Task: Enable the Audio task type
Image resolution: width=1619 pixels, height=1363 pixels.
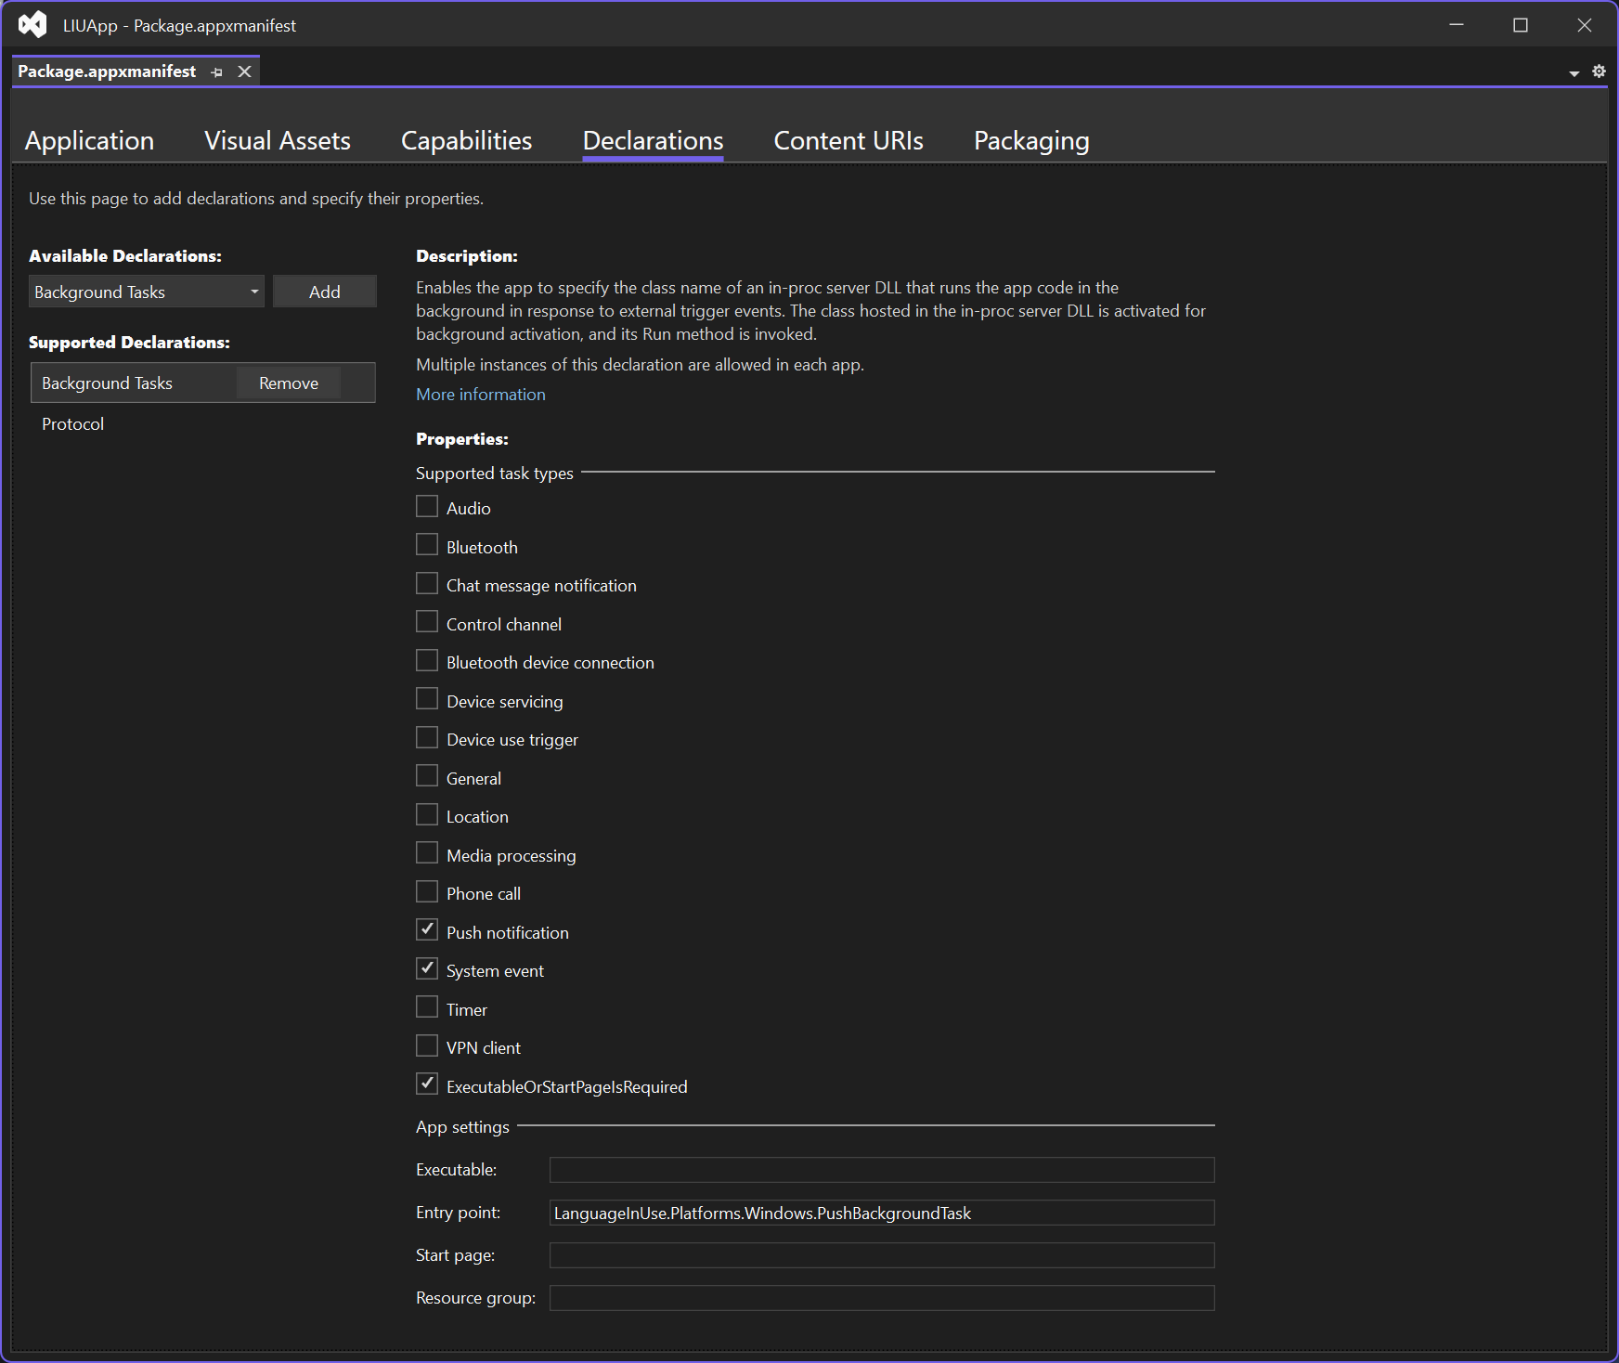Action: point(427,507)
